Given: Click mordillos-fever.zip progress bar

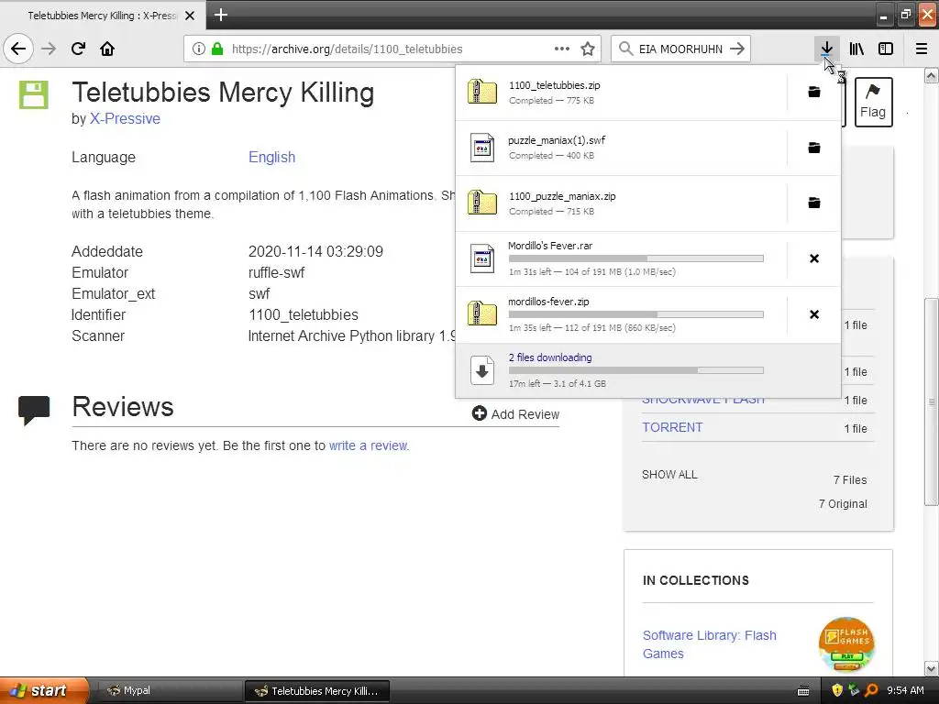Looking at the screenshot, I should pyautogui.click(x=636, y=314).
